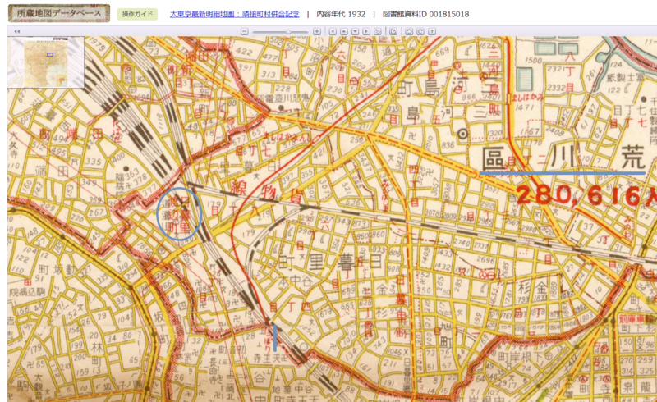Open the 大東京最新明細地図 title link

pos(235,14)
